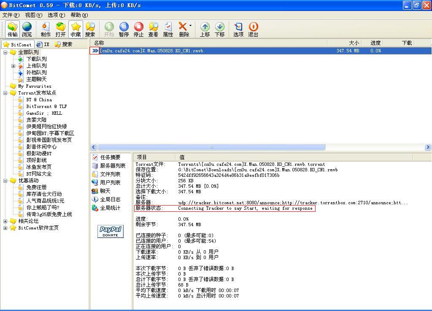The width and height of the screenshot is (432, 311).
Task: Select the X.Man.050828 rmvb task row
Action: 261,51
